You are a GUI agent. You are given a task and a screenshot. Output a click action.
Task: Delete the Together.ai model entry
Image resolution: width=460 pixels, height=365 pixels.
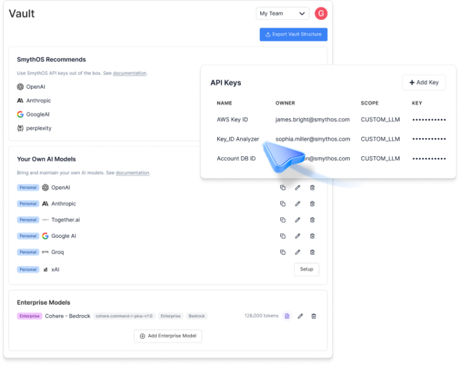[x=312, y=220]
